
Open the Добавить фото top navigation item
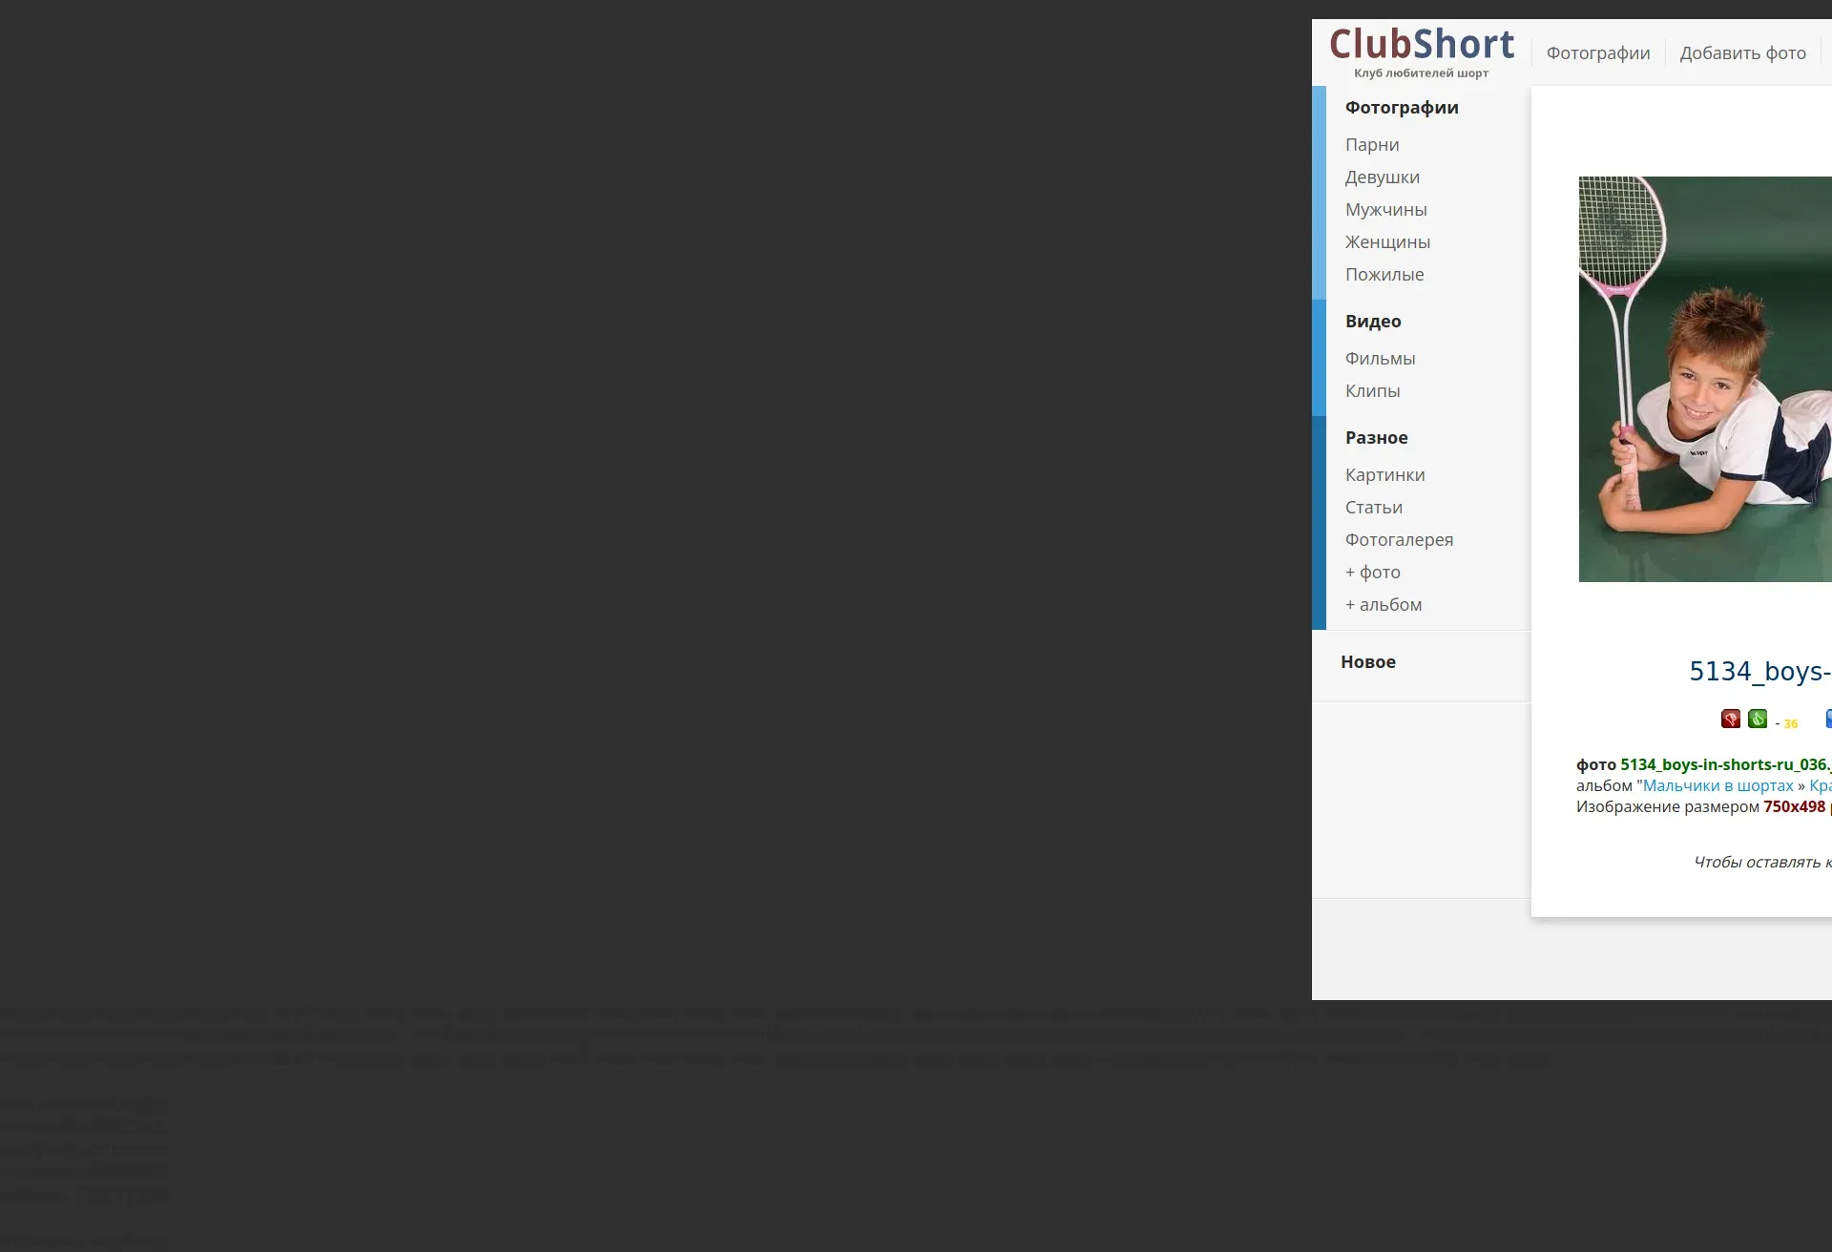[x=1742, y=53]
